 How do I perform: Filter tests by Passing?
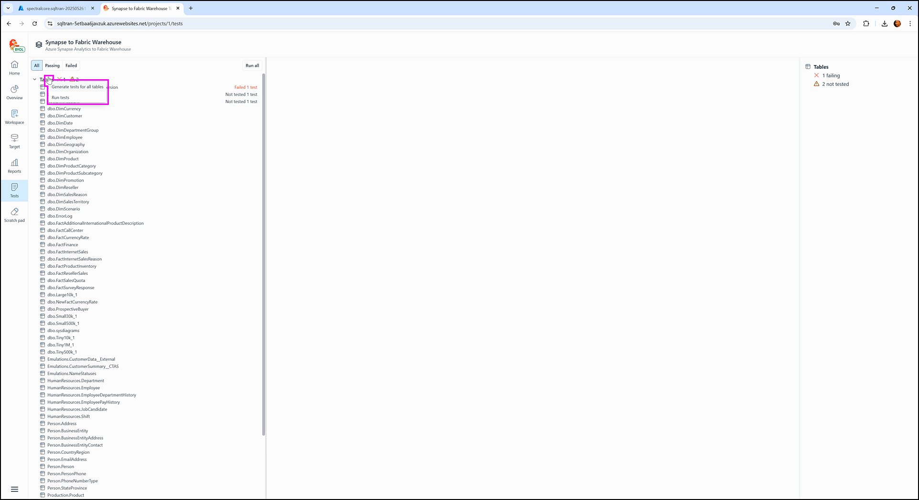[52, 65]
